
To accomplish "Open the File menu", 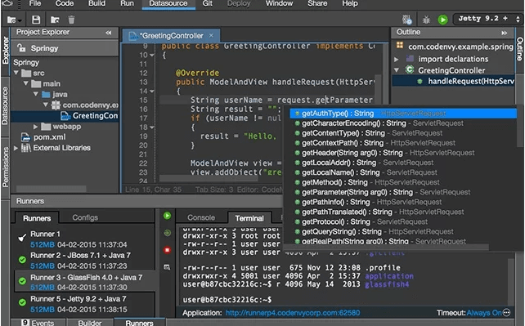I will (x=35, y=4).
